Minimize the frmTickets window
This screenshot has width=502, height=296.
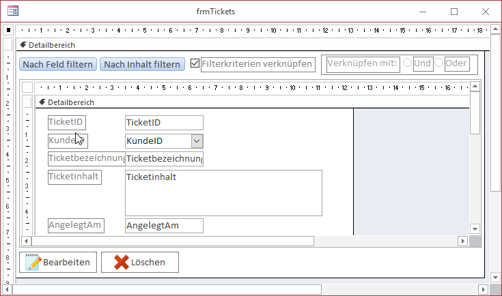423,12
